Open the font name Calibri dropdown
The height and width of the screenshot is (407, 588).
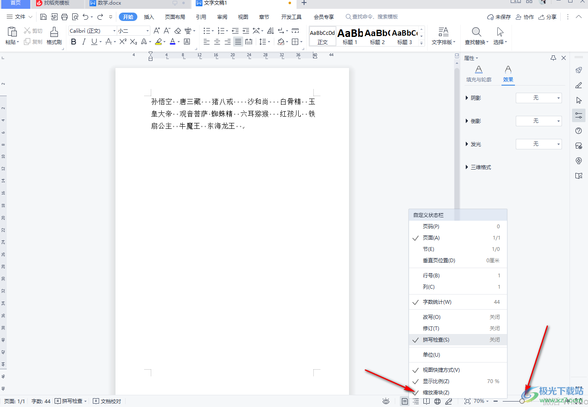point(114,31)
